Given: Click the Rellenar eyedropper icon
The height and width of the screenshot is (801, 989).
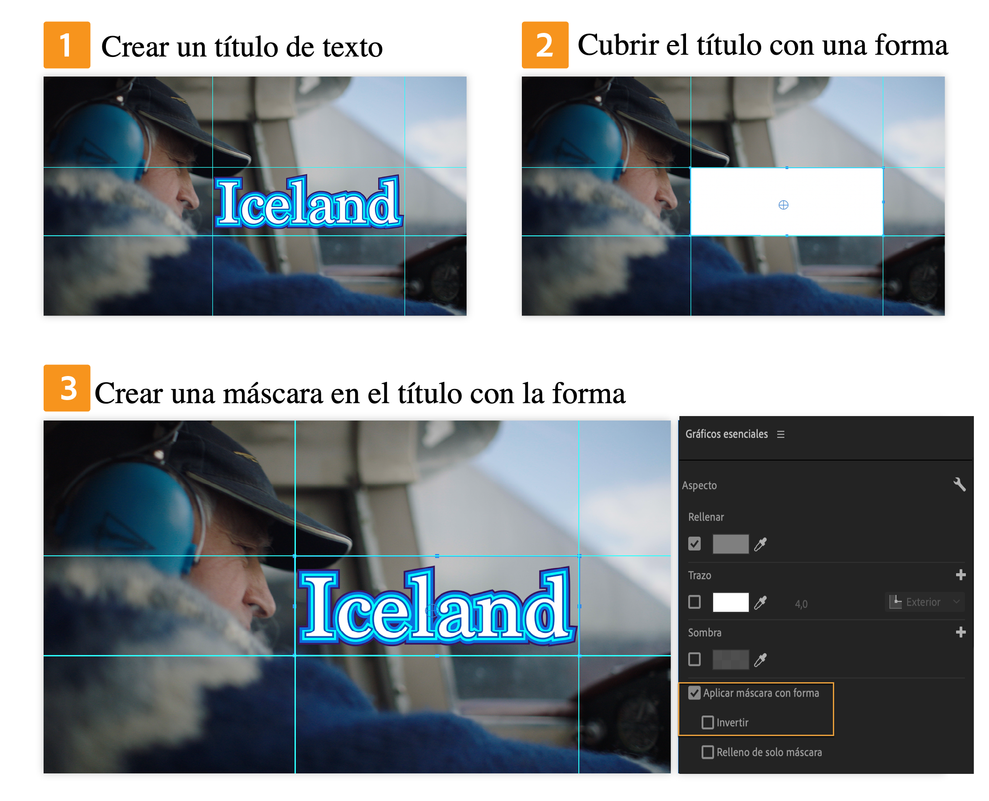Looking at the screenshot, I should coord(760,545).
